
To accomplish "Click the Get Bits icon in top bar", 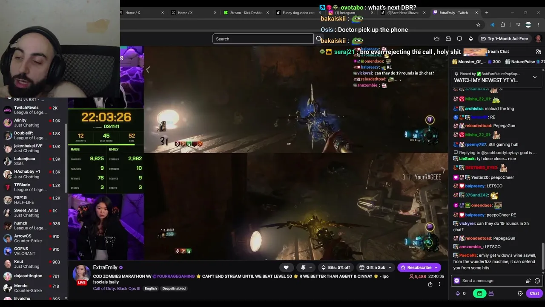I will (x=470, y=39).
